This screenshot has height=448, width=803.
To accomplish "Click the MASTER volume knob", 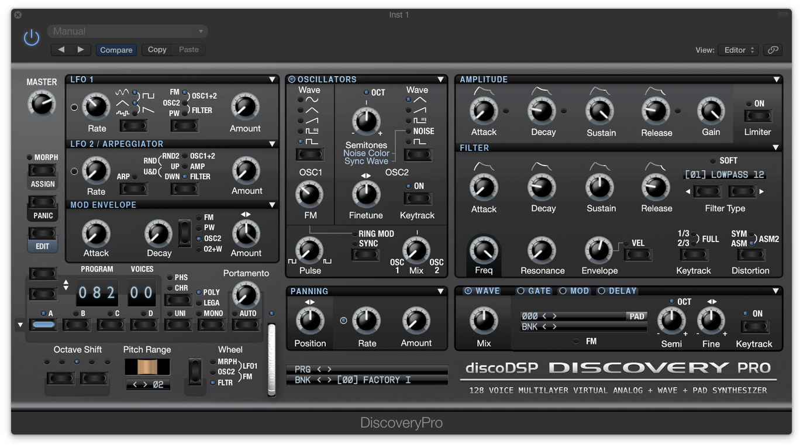I will point(42,104).
